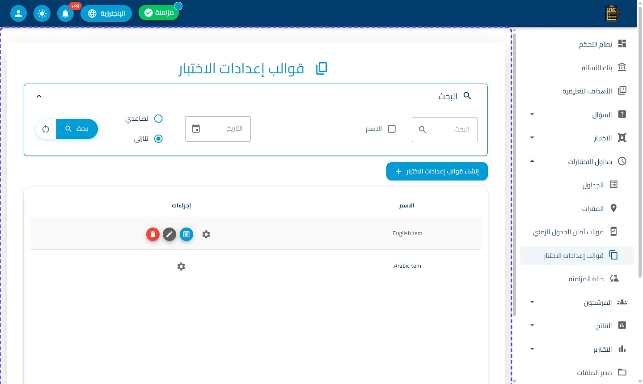Select the تصاعدي radio button
The image size is (643, 384).
pyautogui.click(x=158, y=118)
